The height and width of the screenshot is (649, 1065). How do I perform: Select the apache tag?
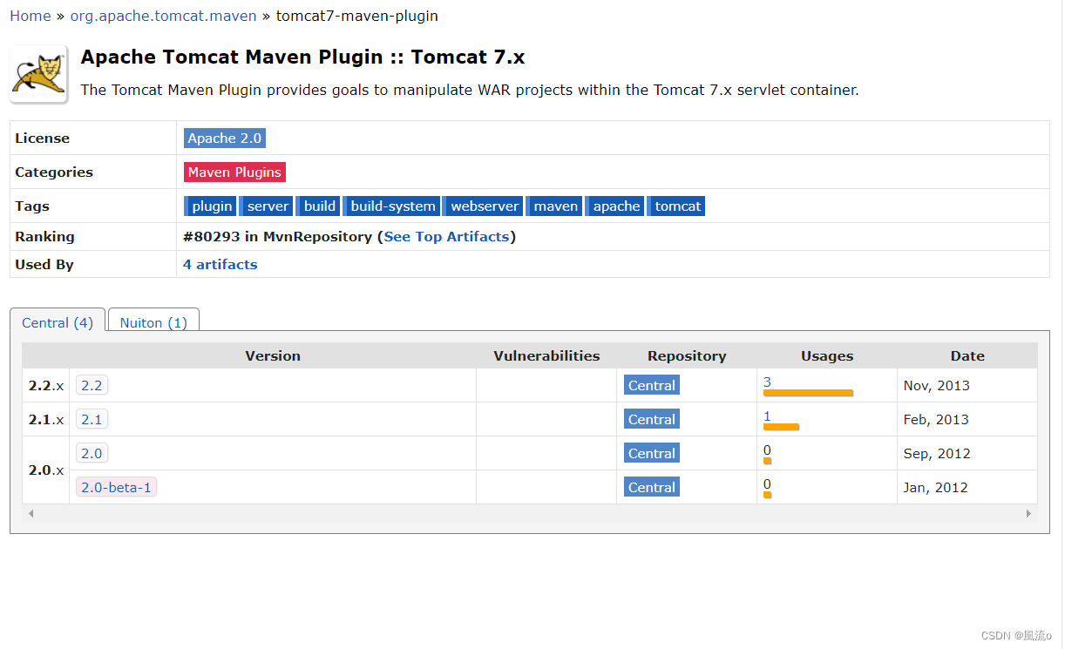pyautogui.click(x=614, y=206)
